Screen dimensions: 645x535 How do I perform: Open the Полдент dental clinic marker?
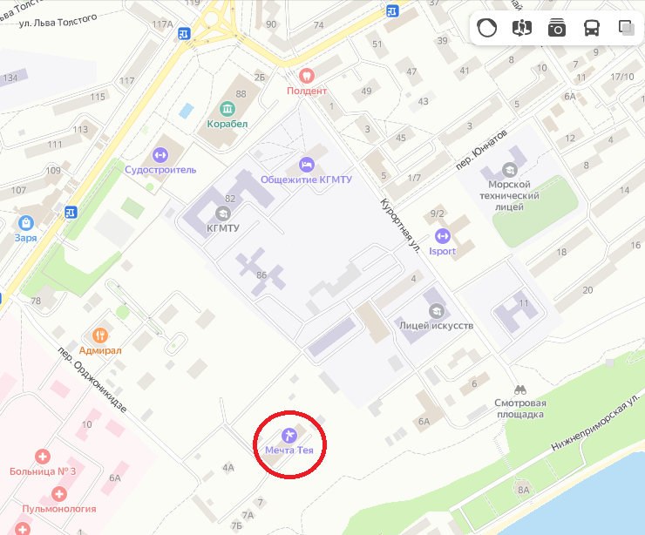[x=307, y=76]
